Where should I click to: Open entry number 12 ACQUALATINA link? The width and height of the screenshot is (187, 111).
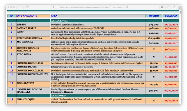[12, 83]
